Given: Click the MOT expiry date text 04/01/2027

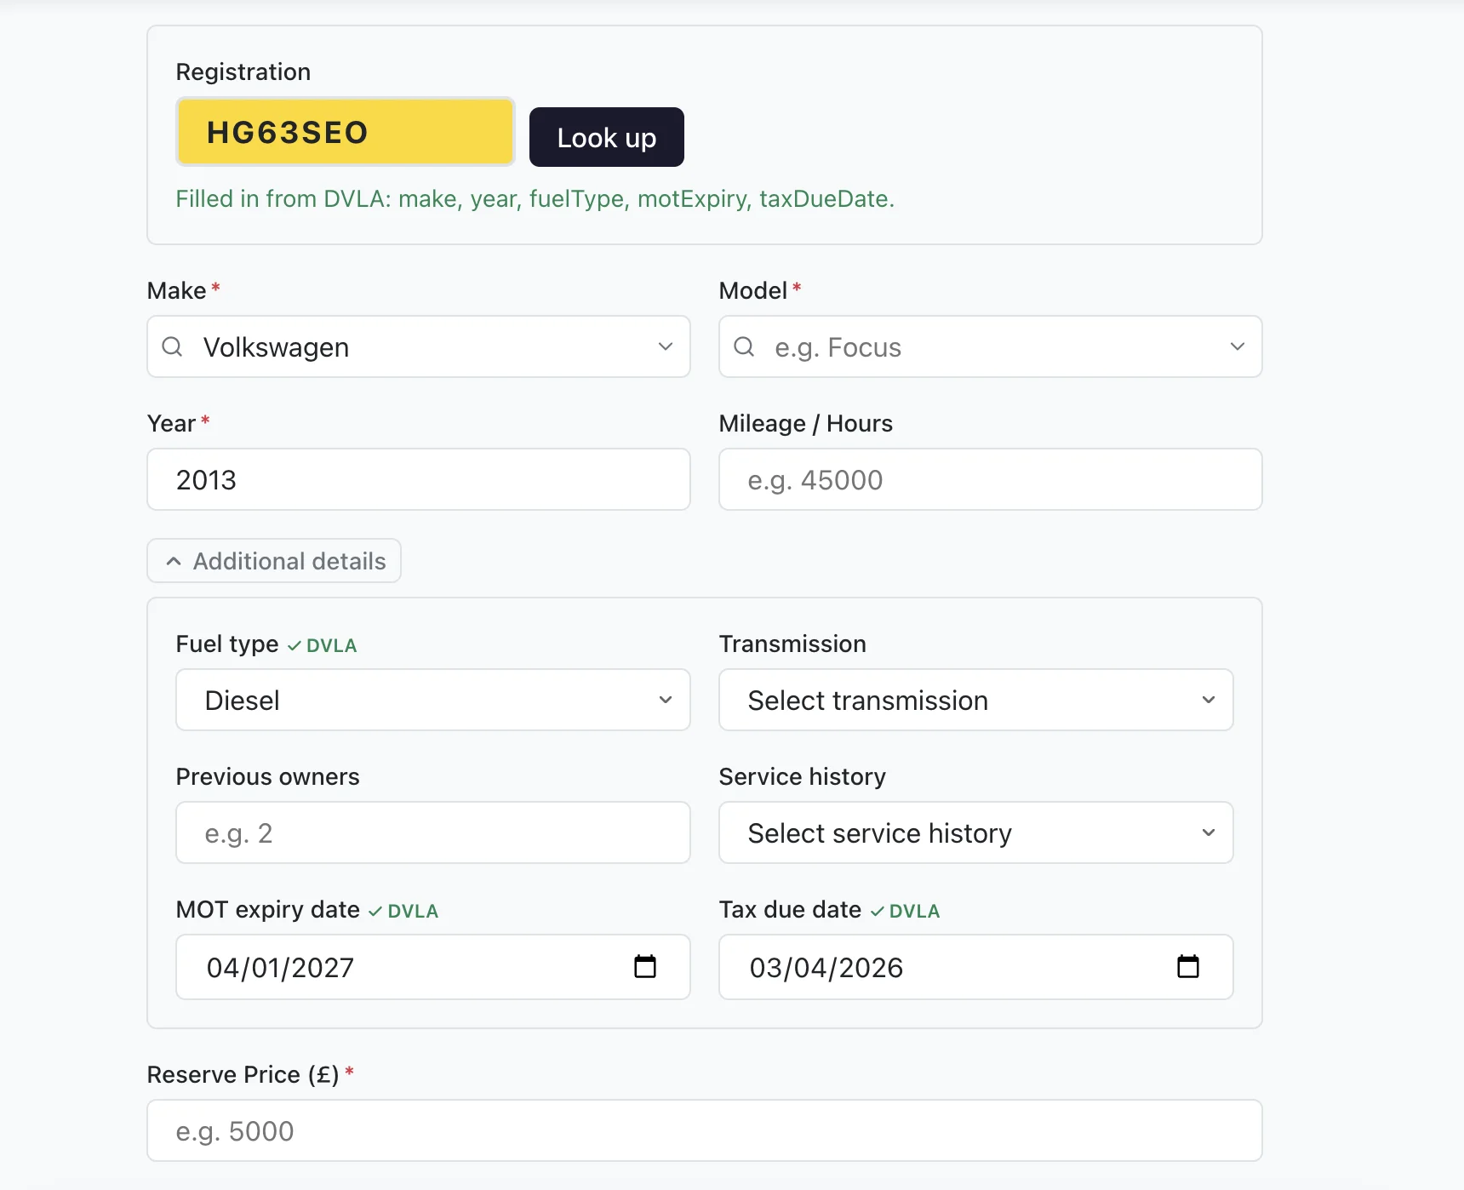Looking at the screenshot, I should point(280,968).
